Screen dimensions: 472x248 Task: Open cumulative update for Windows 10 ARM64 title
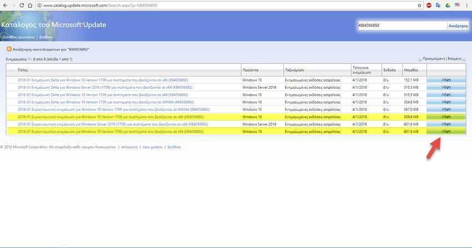click(x=113, y=109)
